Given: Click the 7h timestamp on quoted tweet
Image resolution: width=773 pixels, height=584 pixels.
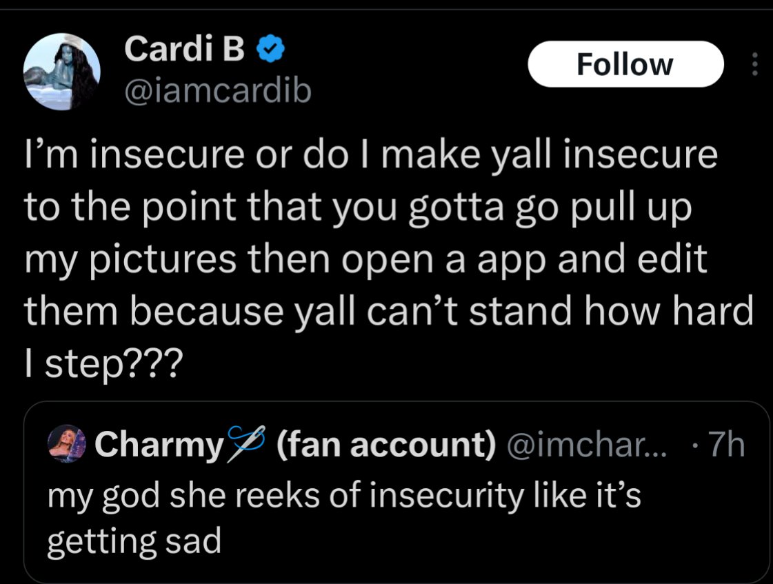Looking at the screenshot, I should [727, 444].
